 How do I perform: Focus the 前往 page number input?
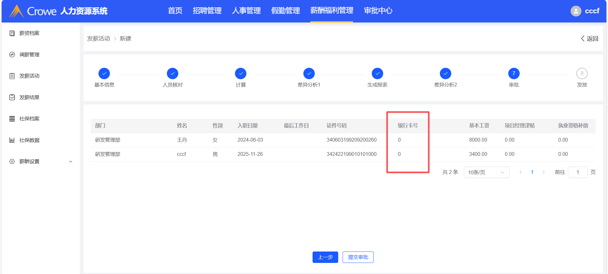[578, 172]
